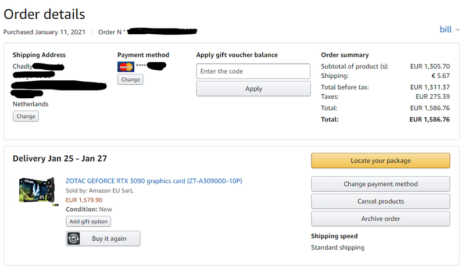This screenshot has width=465, height=268.
Task: Expand the bill dropdown arrow
Action: point(457,30)
